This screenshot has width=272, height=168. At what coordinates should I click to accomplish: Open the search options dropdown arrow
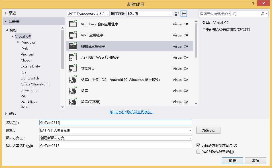267,14
